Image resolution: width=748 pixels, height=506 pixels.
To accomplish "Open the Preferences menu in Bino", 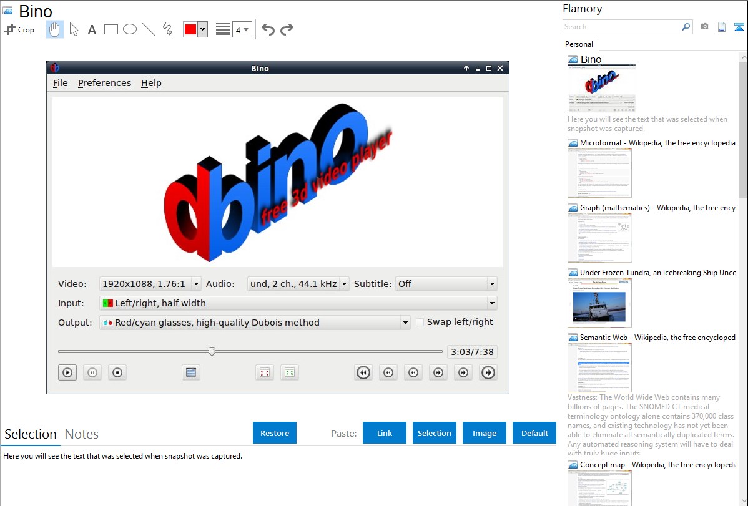I will (x=104, y=83).
